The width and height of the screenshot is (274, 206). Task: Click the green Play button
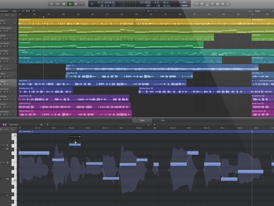pos(70,4)
